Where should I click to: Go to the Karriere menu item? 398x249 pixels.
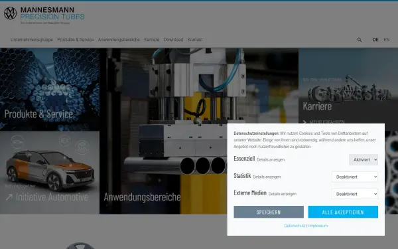click(152, 40)
